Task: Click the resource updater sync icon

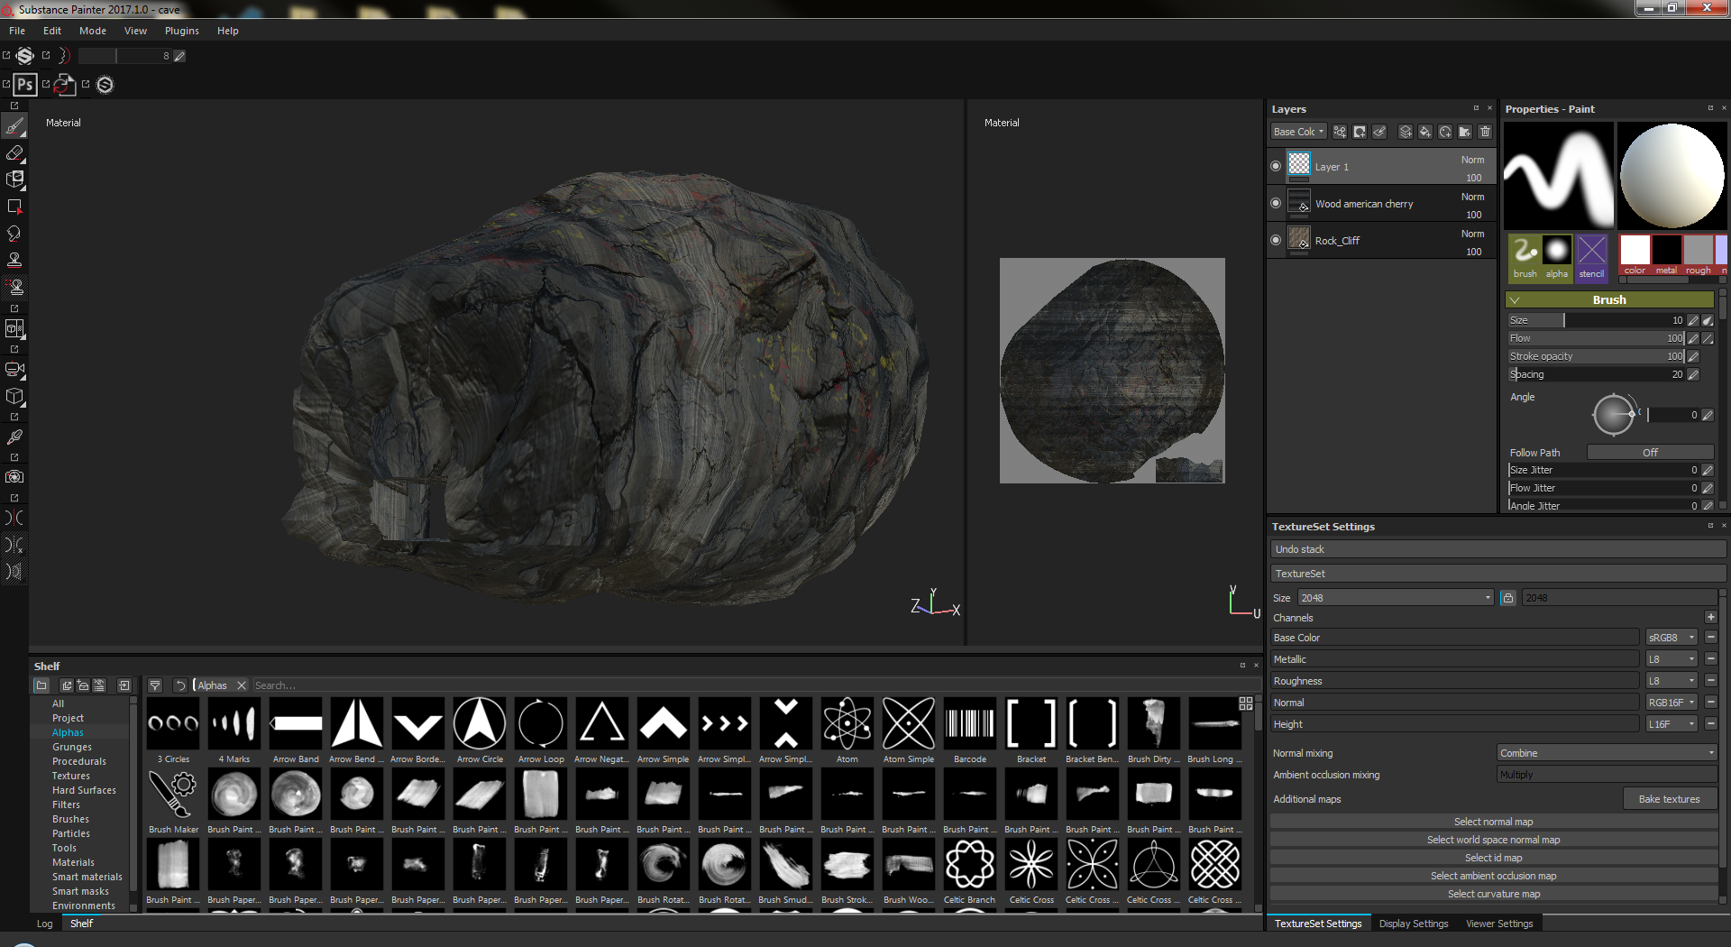Action: pos(65,85)
